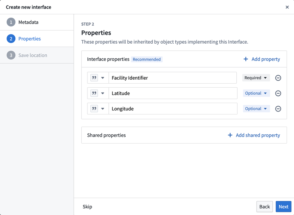Click the plus icon next to Add shared property
294x215 pixels.
point(231,135)
